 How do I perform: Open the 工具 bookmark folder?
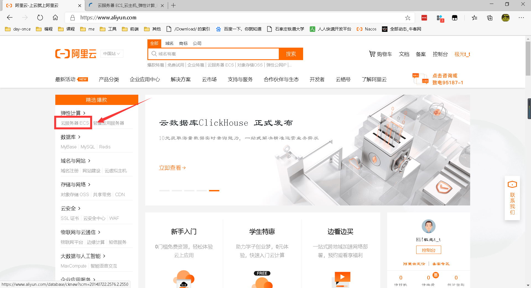[108, 29]
